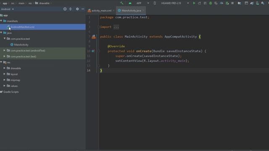269x151 pixels.
Task: Collapse the com.practice.test package
Action: point(5,39)
